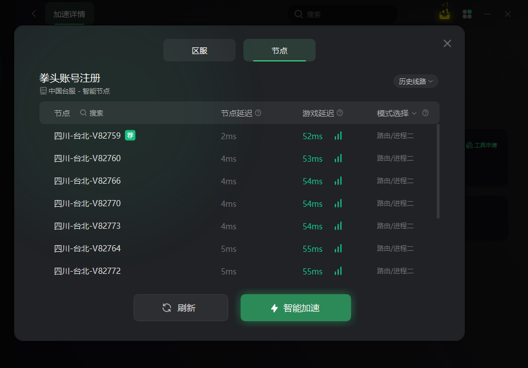528x368 pixels.
Task: Select node 四川-台北-V82760
Action: tap(87, 158)
